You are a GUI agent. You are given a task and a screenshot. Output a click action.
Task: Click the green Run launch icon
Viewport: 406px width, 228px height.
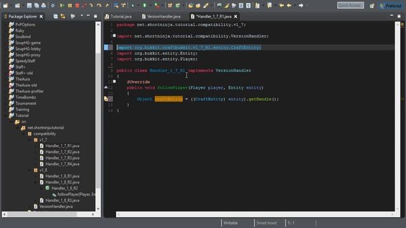pyautogui.click(x=145, y=5)
